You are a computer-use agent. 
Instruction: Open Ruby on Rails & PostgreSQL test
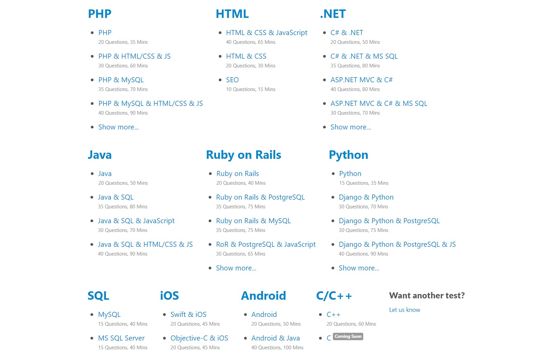(260, 197)
